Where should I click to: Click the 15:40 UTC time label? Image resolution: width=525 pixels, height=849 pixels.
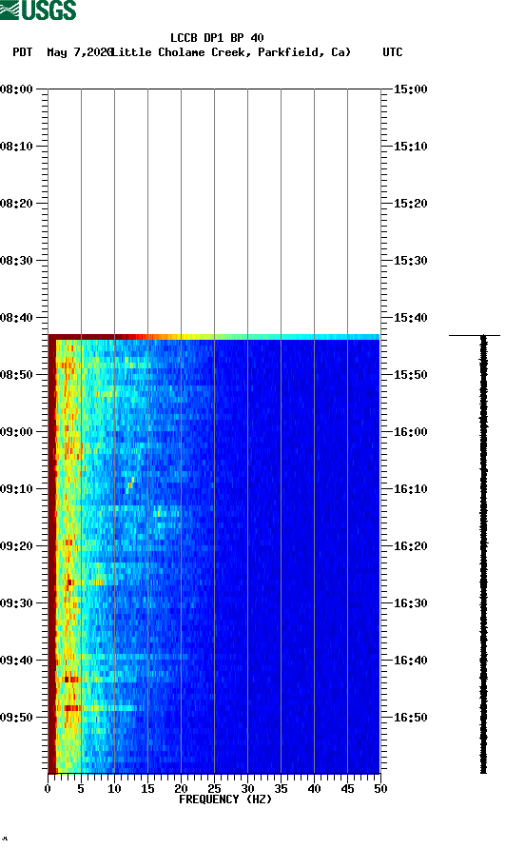click(x=410, y=318)
